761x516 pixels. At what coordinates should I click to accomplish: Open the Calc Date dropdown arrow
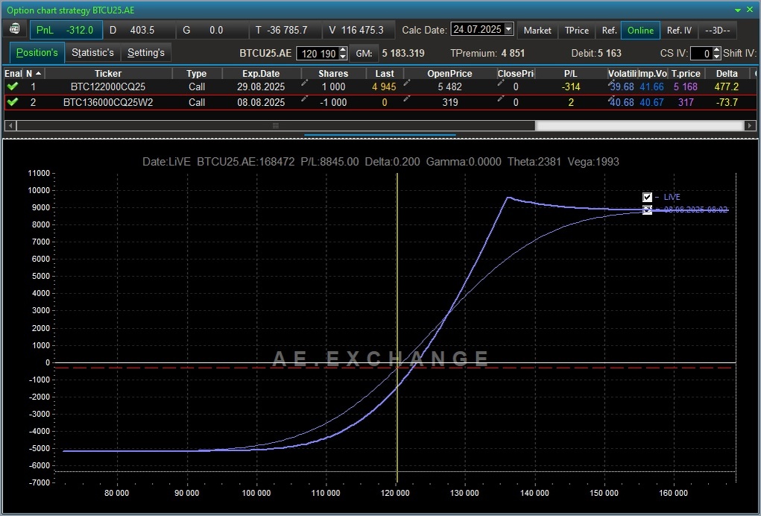pos(508,29)
